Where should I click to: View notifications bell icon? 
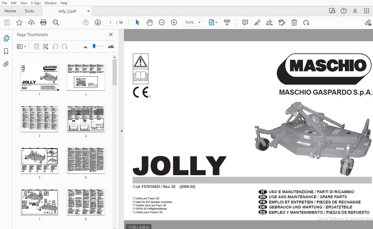coord(355,11)
